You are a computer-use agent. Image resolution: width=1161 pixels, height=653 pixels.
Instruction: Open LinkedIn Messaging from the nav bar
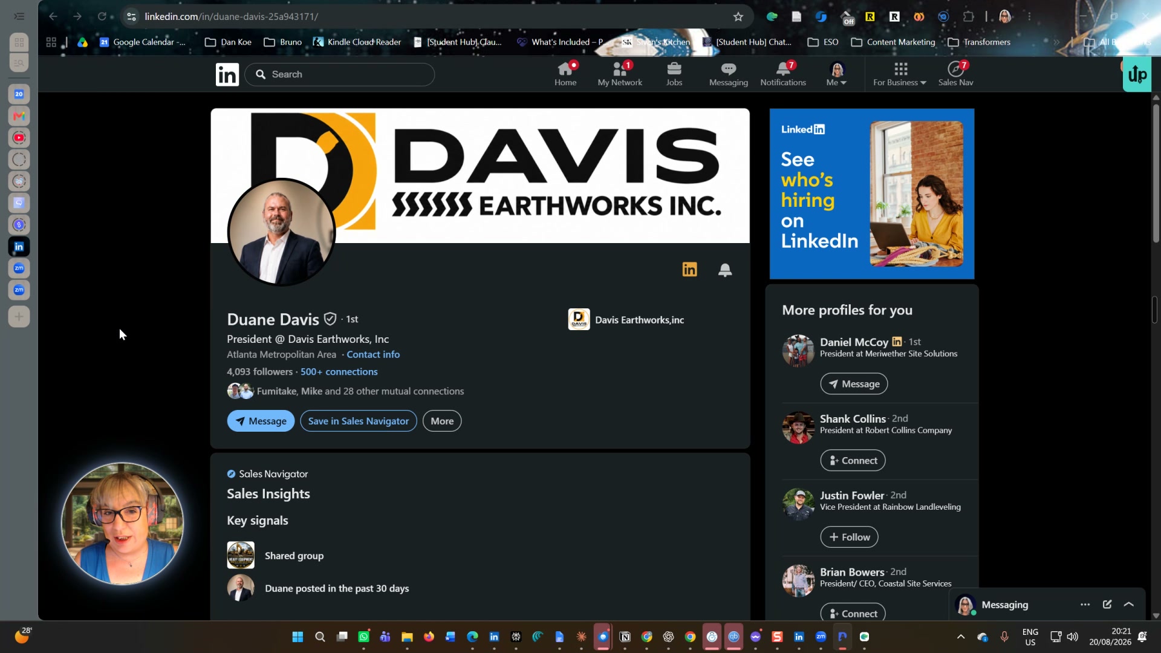coord(729,74)
